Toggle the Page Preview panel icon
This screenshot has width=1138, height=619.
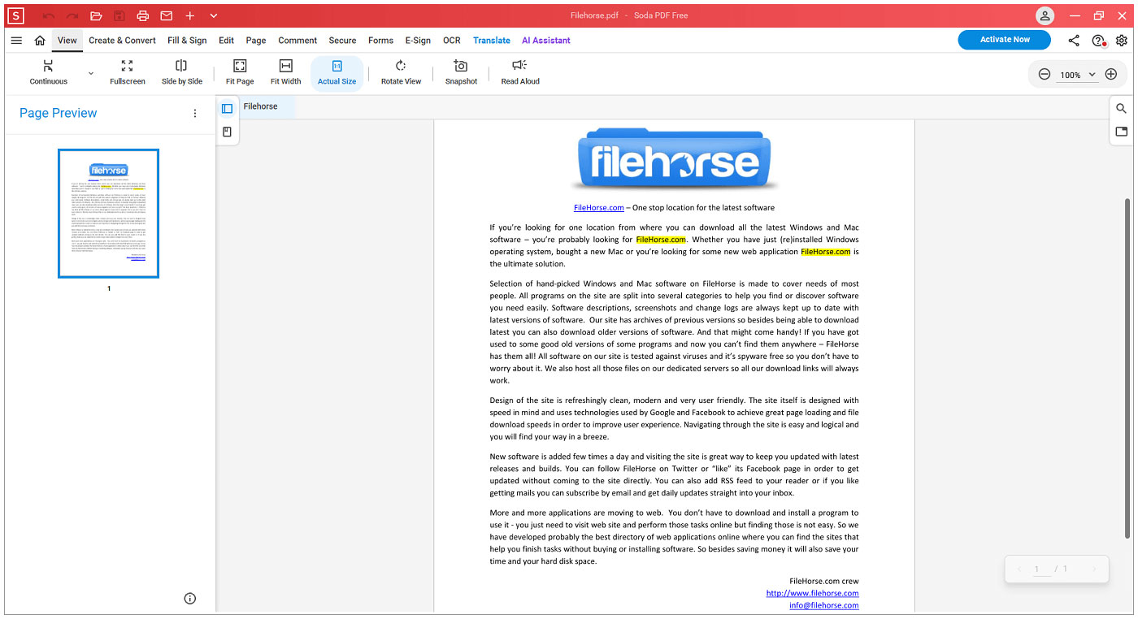click(x=227, y=108)
